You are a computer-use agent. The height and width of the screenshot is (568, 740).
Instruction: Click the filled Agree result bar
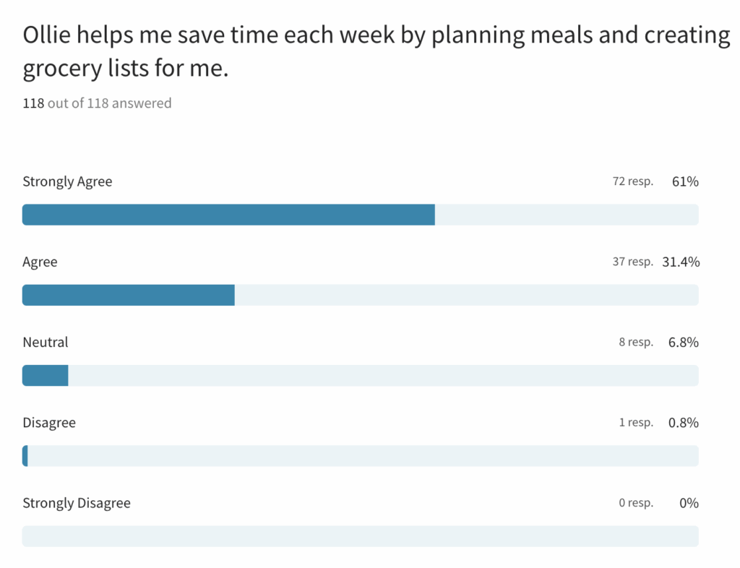(x=129, y=295)
